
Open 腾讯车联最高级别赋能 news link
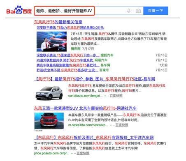(x=68, y=65)
